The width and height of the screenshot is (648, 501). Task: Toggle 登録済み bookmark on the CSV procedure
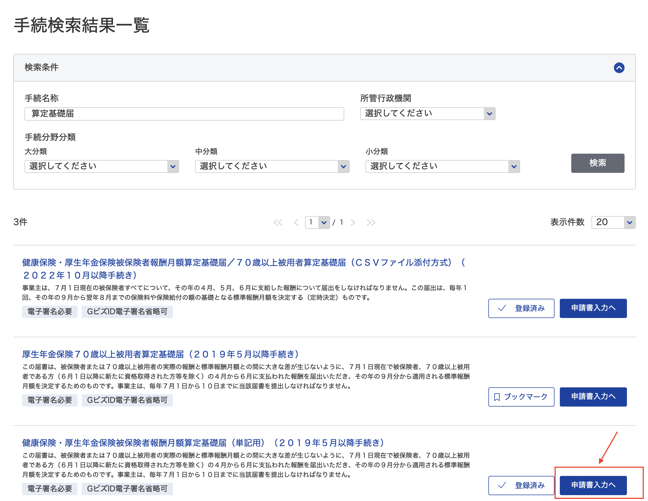(x=521, y=308)
